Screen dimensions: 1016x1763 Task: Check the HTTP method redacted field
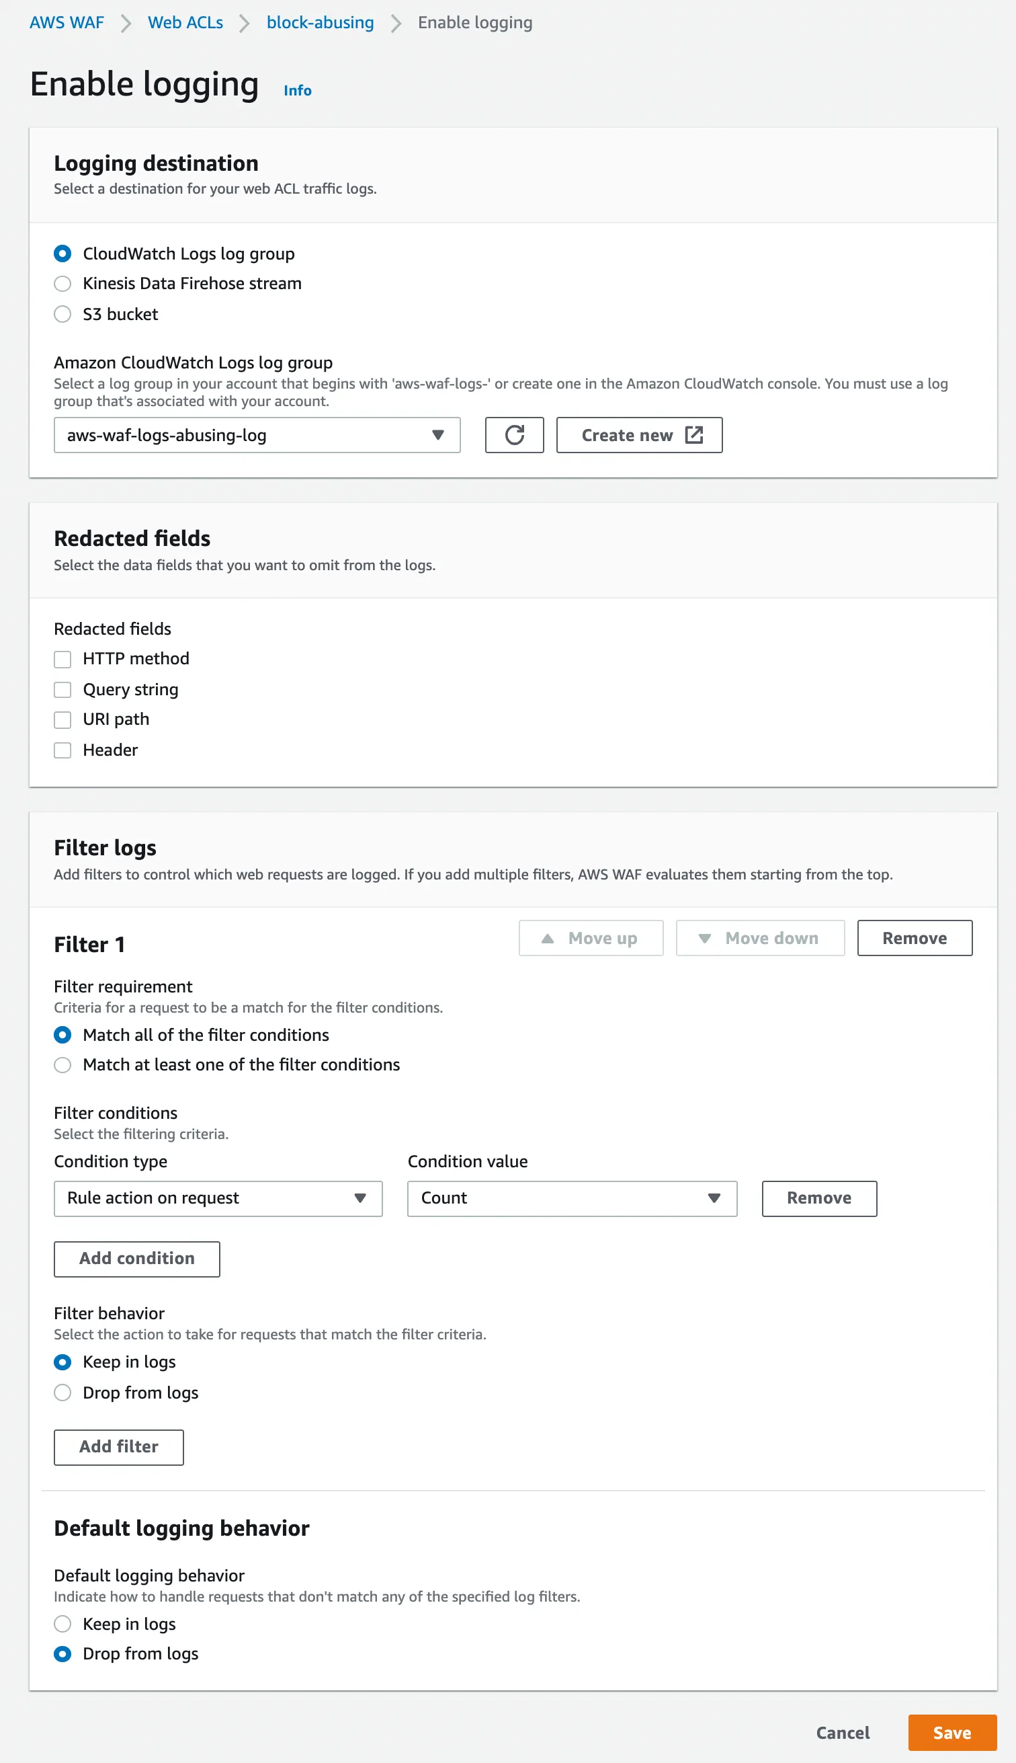(62, 659)
